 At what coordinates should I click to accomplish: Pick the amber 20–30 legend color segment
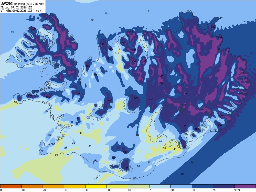coord(54,186)
